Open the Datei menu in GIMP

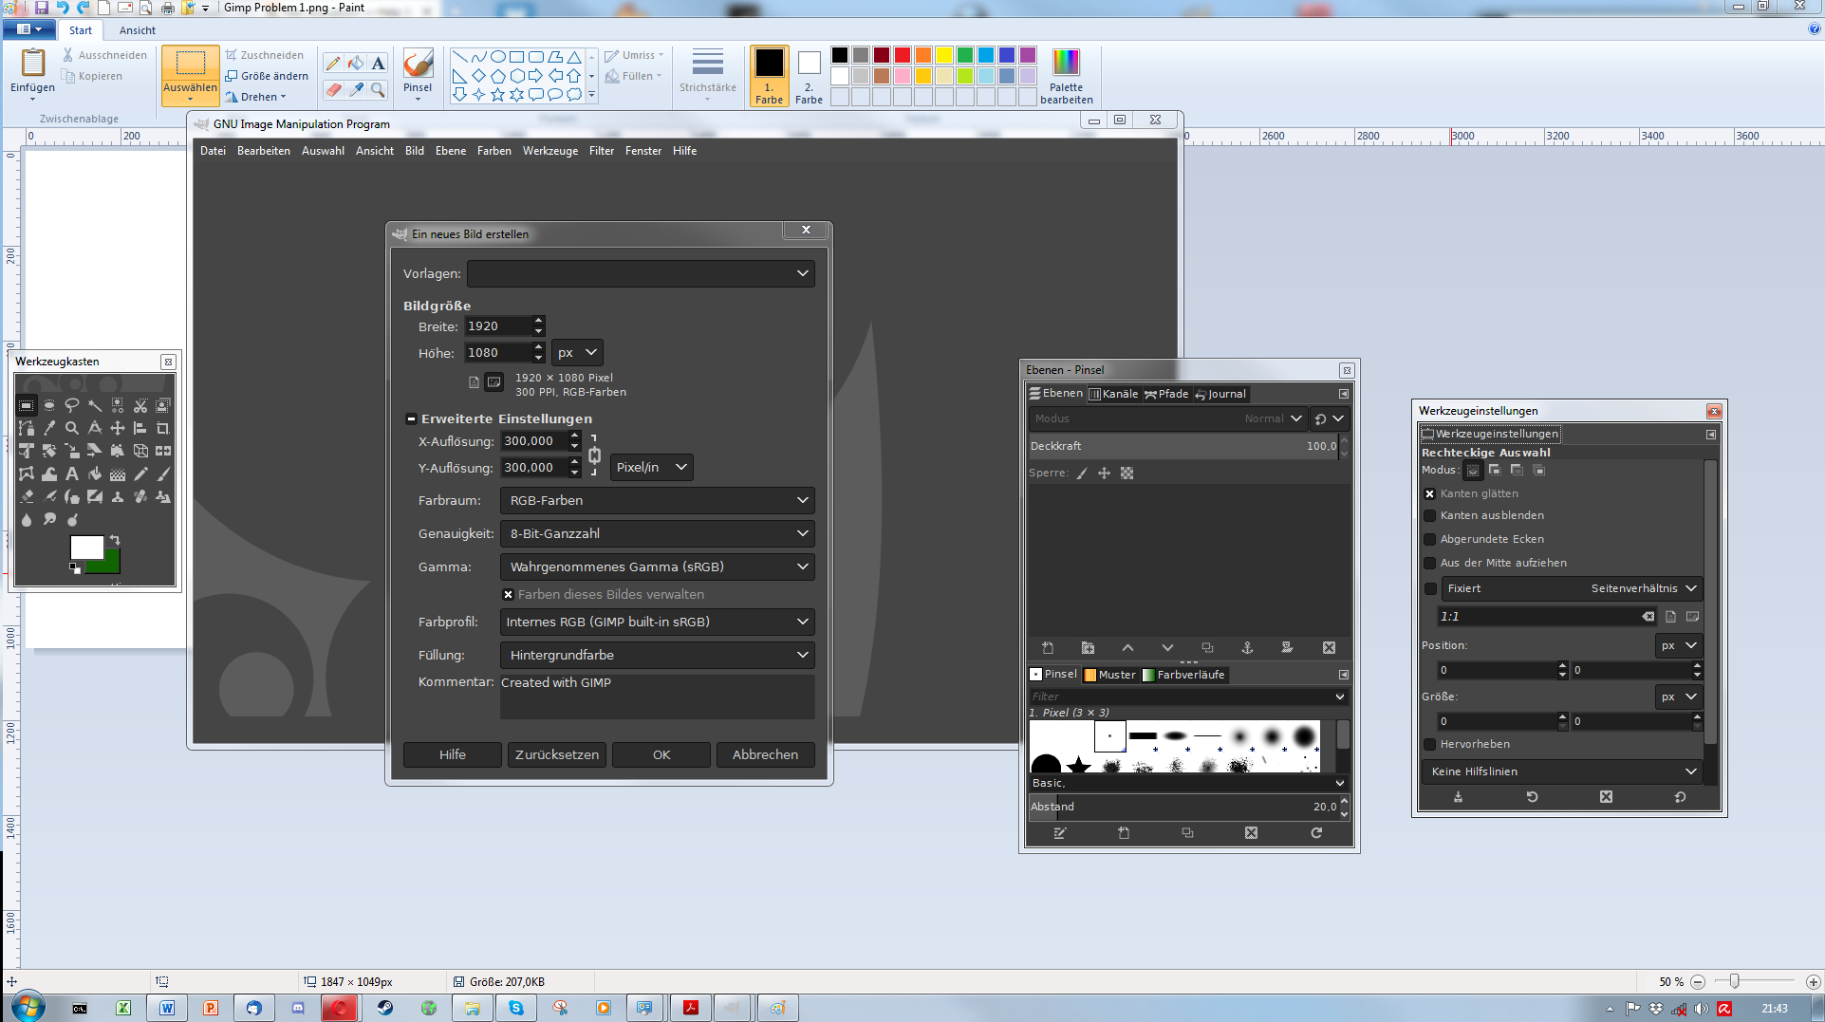point(213,151)
